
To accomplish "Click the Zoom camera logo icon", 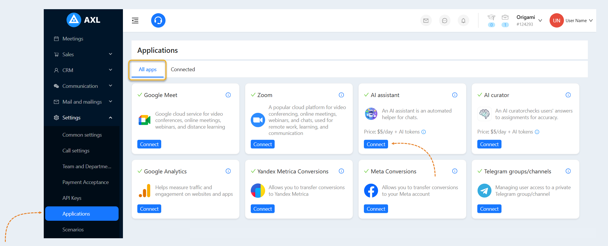I will coord(258,120).
